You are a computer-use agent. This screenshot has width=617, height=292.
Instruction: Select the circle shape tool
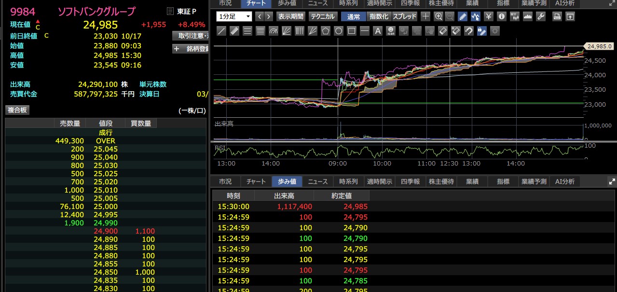point(339,31)
